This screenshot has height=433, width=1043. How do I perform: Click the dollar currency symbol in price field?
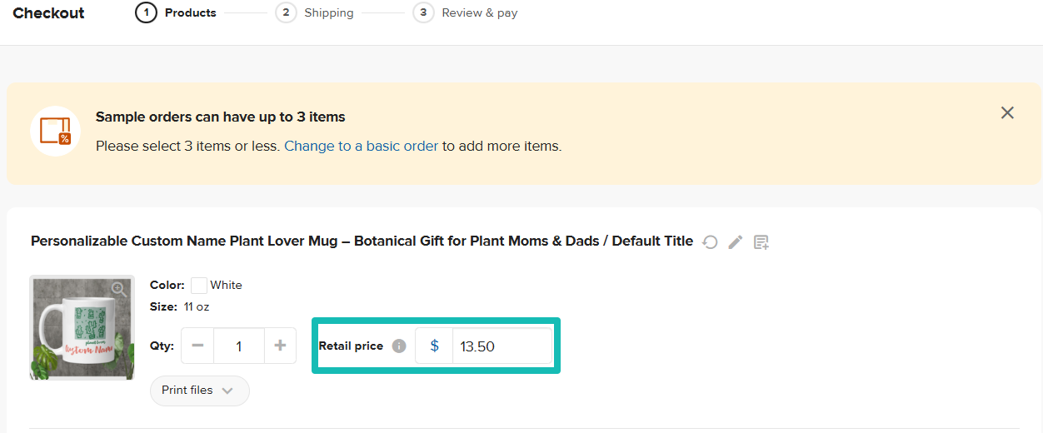point(434,346)
